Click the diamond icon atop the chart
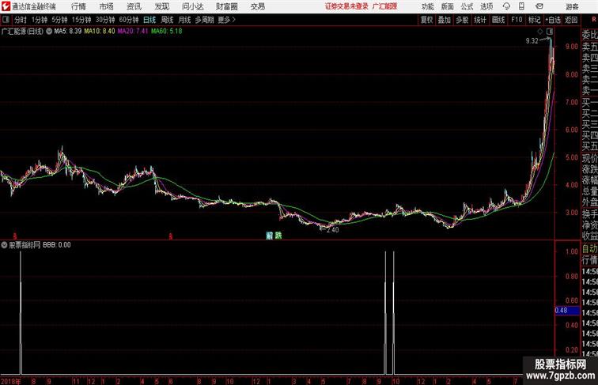 click(x=540, y=32)
